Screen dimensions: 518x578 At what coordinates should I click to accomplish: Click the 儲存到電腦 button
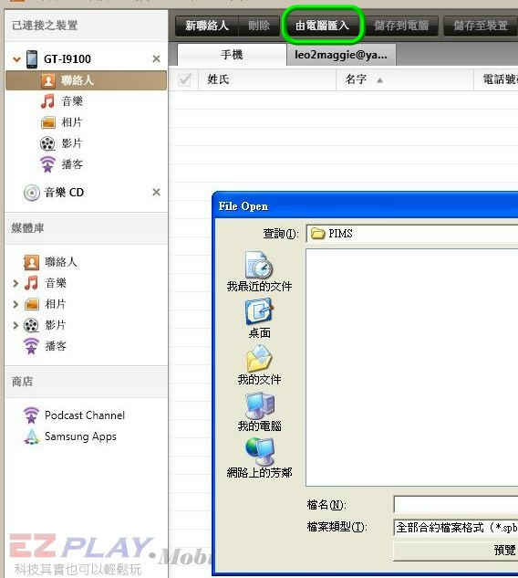[401, 26]
